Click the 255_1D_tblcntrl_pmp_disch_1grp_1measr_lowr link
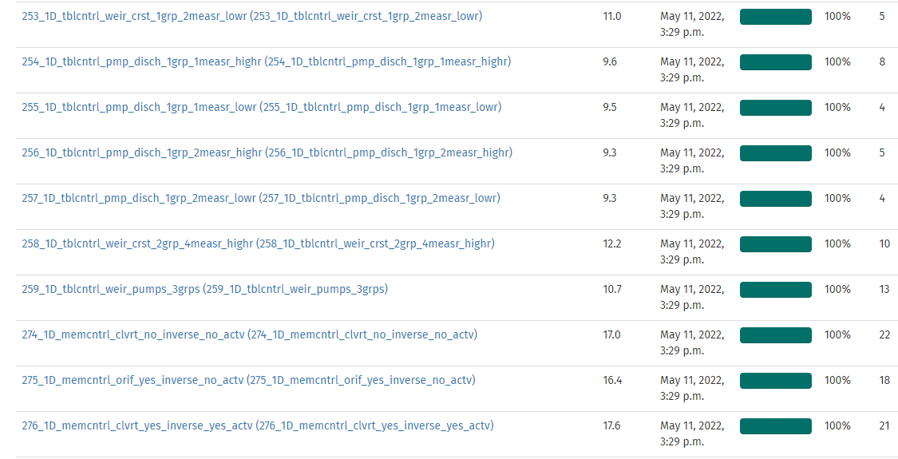Viewport: 898px width, 459px height. click(261, 107)
